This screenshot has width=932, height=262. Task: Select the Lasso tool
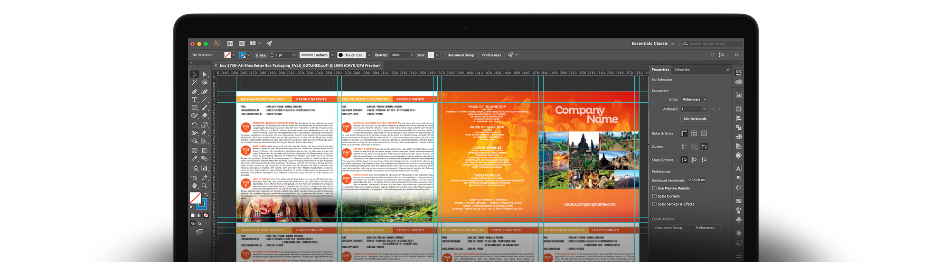[205, 82]
